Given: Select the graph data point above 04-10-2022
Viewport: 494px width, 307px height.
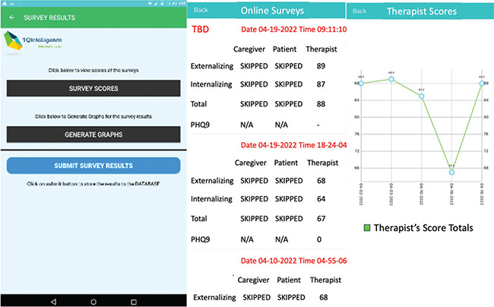Looking at the screenshot, I should [x=422, y=97].
